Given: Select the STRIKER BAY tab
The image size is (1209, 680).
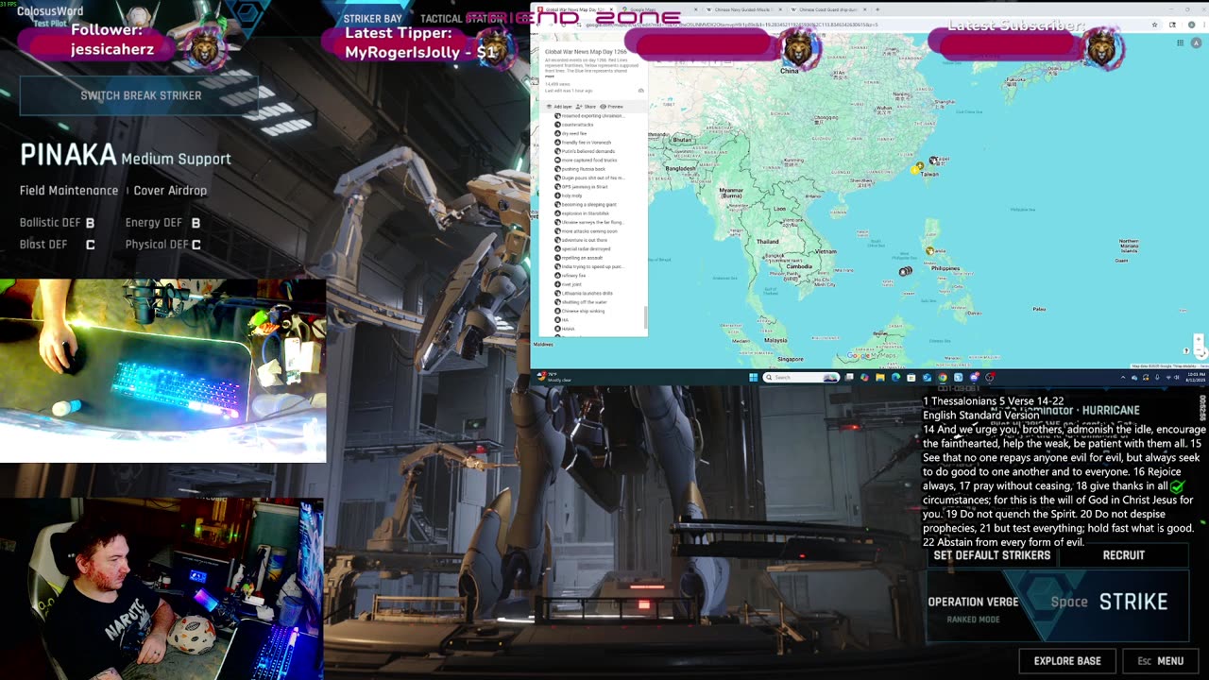Looking at the screenshot, I should point(372,19).
